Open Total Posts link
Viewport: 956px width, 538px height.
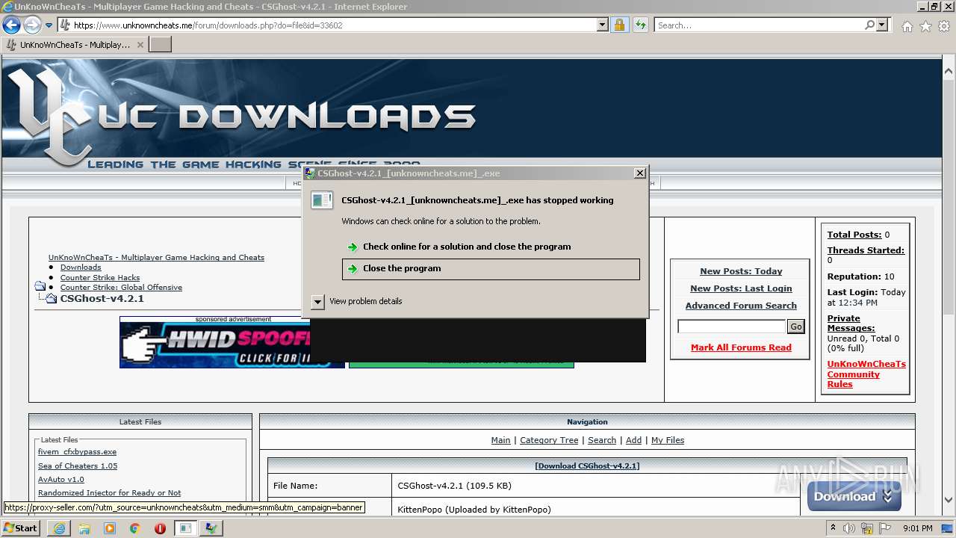854,235
